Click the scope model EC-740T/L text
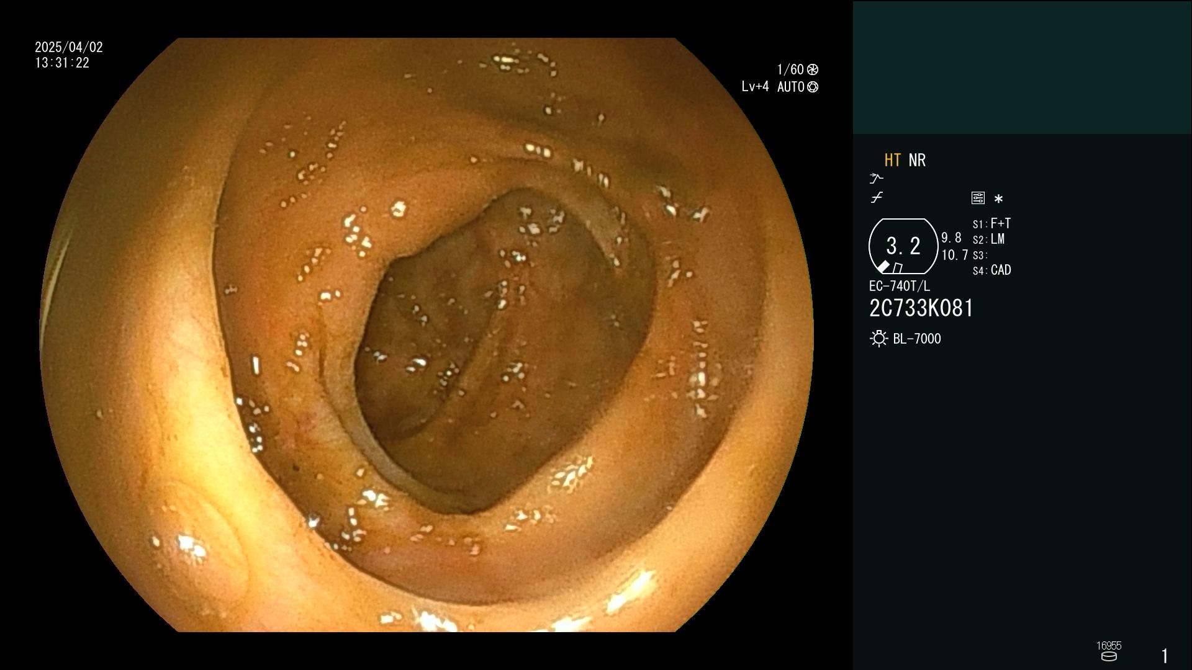 tap(900, 286)
